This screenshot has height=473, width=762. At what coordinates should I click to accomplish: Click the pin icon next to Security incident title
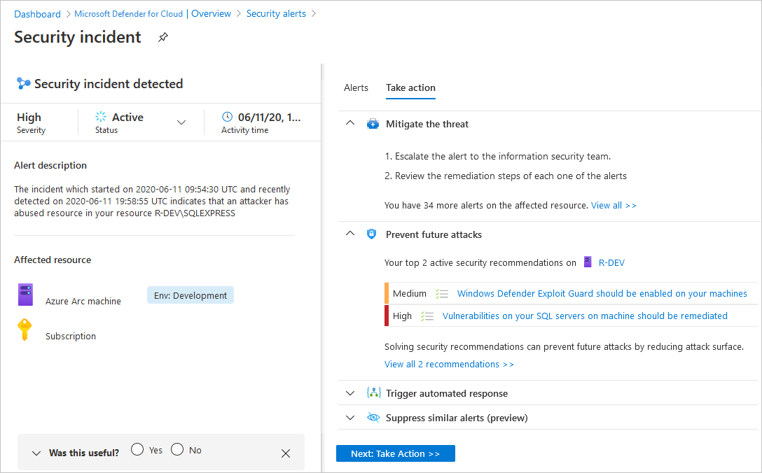(162, 37)
